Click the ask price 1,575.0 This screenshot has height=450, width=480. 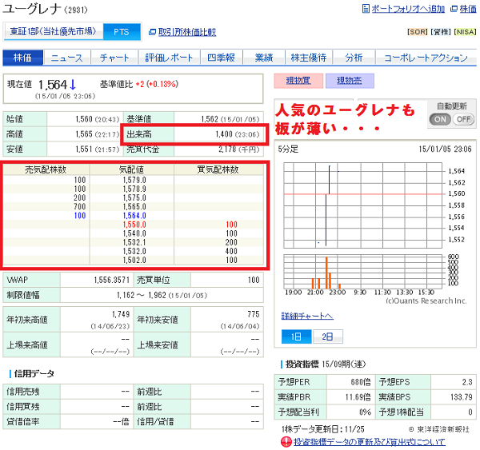coord(134,197)
